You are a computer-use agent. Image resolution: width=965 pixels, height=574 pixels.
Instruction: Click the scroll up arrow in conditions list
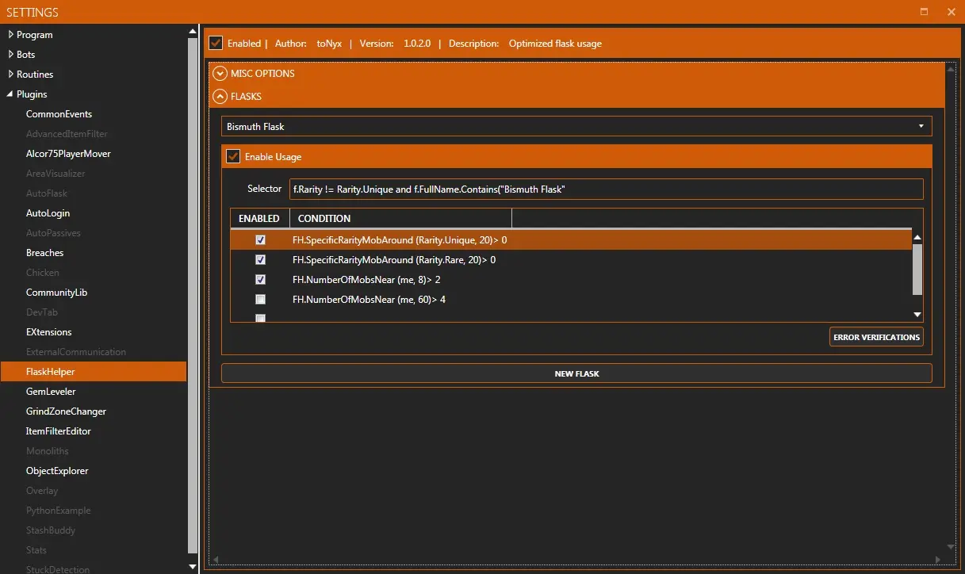tap(917, 238)
